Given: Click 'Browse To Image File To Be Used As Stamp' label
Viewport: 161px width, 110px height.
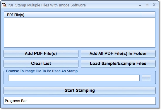Looking at the screenshot, I should tap(42, 71).
